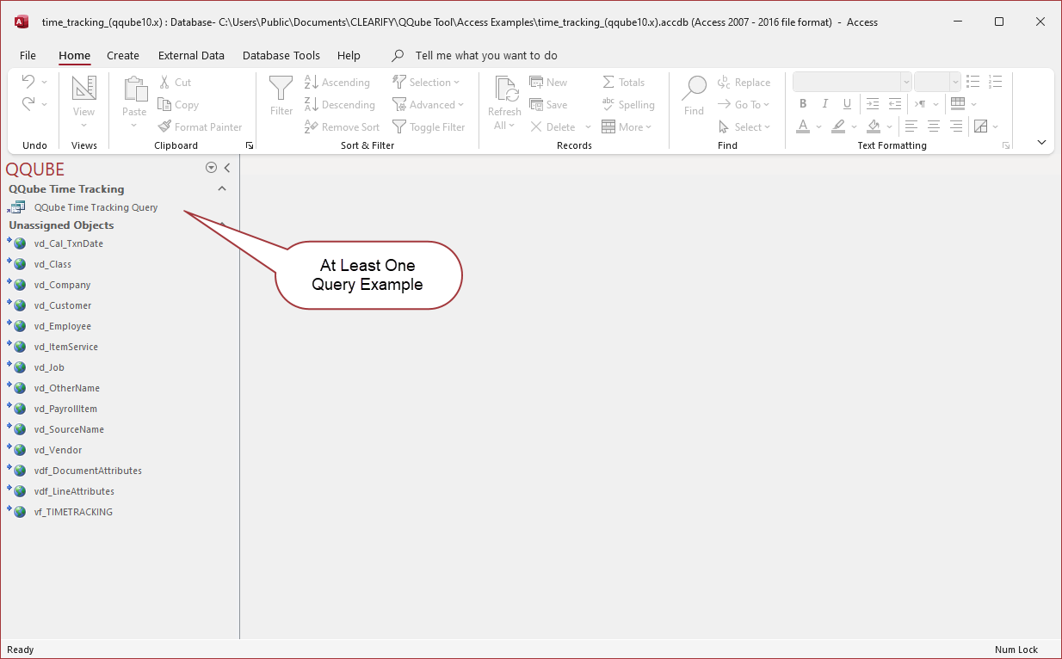Collapse the navigation pane shutter bar
1062x659 pixels.
[227, 169]
